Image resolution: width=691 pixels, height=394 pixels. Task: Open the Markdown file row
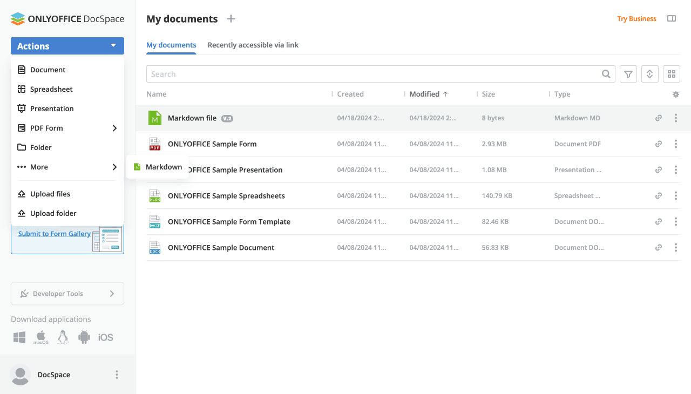tap(413, 118)
